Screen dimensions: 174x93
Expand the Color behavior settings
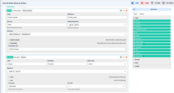(x=11, y=77)
